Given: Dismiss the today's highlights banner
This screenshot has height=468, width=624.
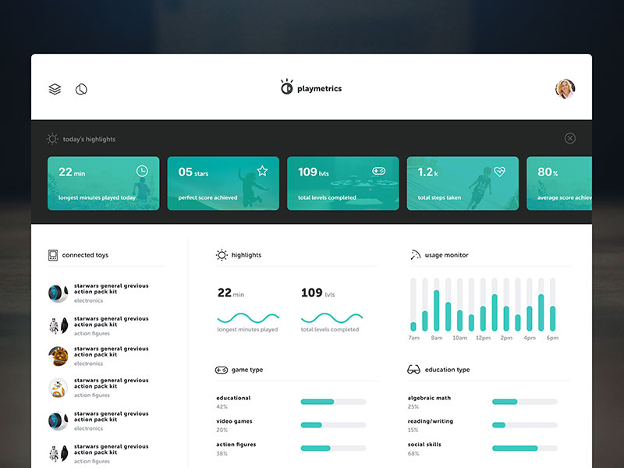Looking at the screenshot, I should coord(570,137).
